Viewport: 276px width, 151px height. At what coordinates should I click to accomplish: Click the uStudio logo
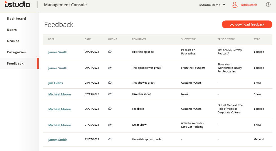pos(17,4)
